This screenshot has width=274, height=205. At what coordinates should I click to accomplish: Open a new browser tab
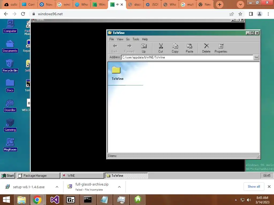tap(220, 5)
